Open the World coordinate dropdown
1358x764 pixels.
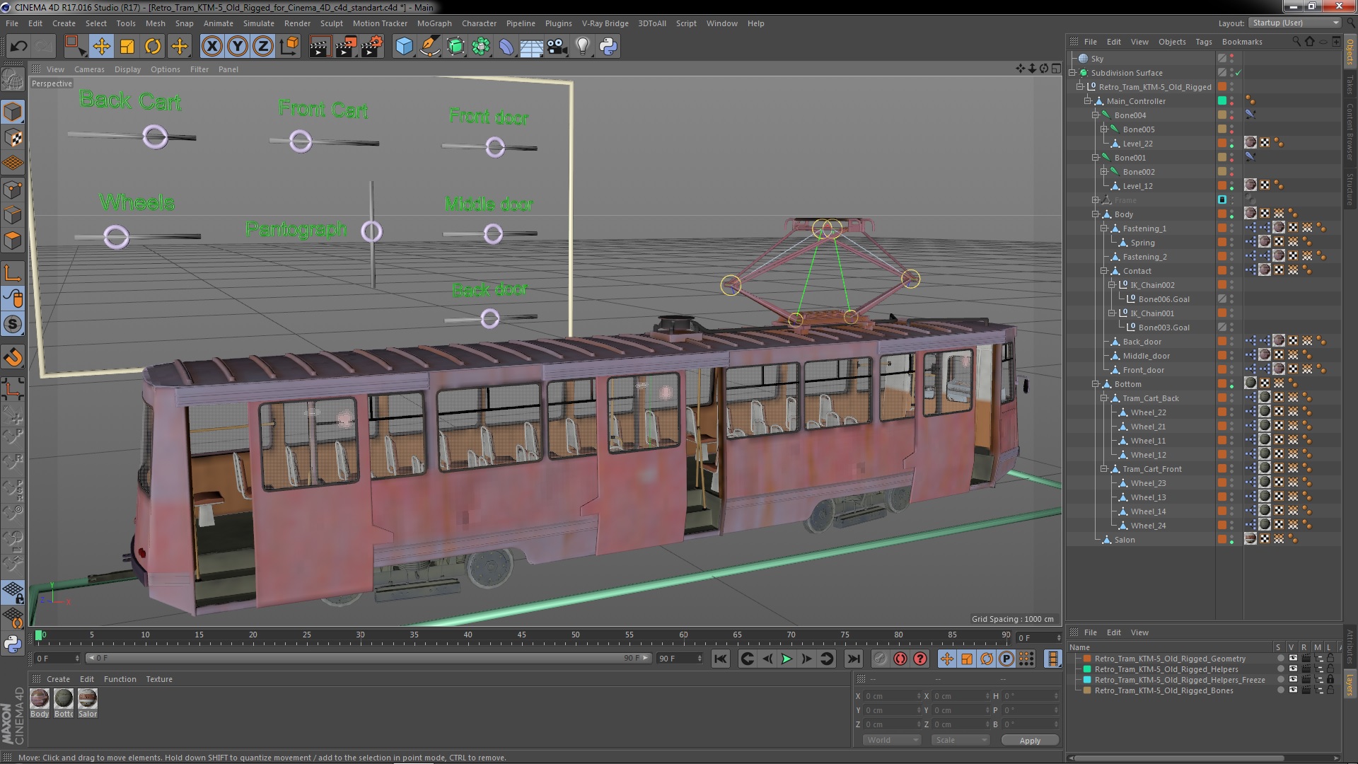891,740
